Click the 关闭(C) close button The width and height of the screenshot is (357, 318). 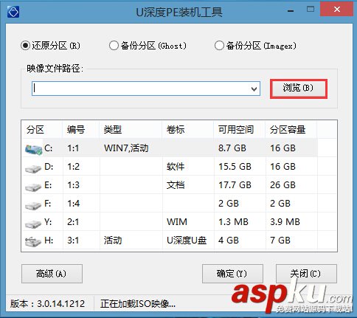[x=306, y=274]
